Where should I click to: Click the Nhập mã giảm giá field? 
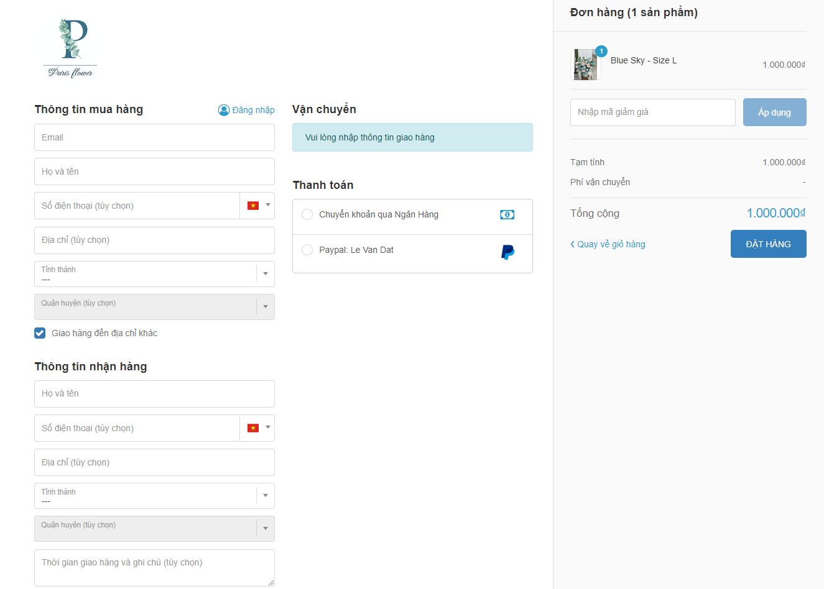tap(652, 112)
